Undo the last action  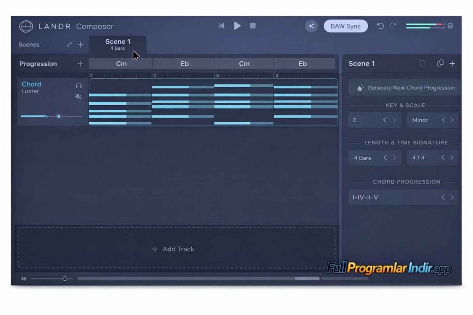(380, 26)
